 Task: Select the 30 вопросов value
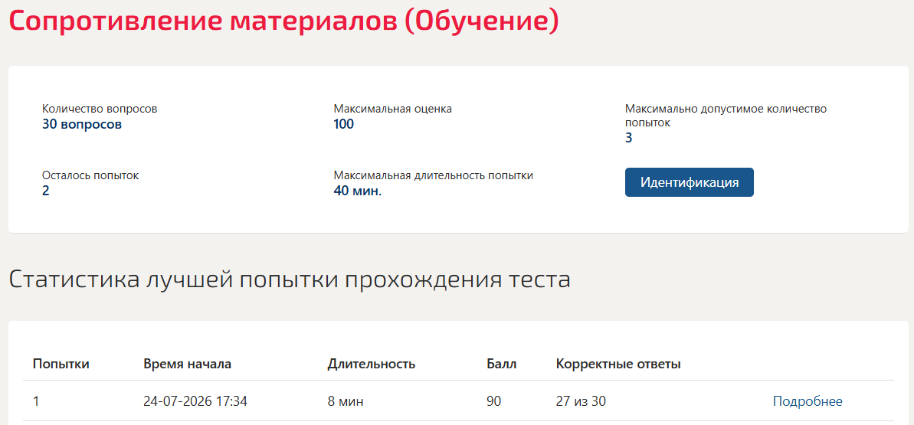[x=82, y=124]
